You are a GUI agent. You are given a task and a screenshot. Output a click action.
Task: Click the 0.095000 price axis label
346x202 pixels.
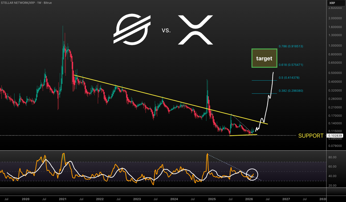point(335,139)
